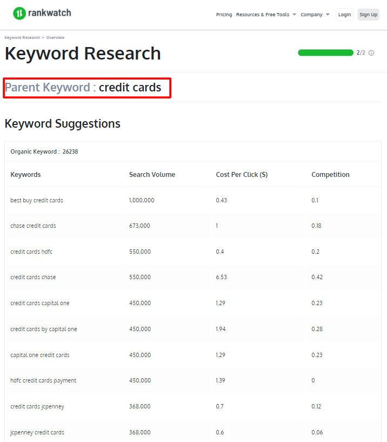Click the Keyword Suggestions heading
The width and height of the screenshot is (387, 442).
[x=63, y=123]
